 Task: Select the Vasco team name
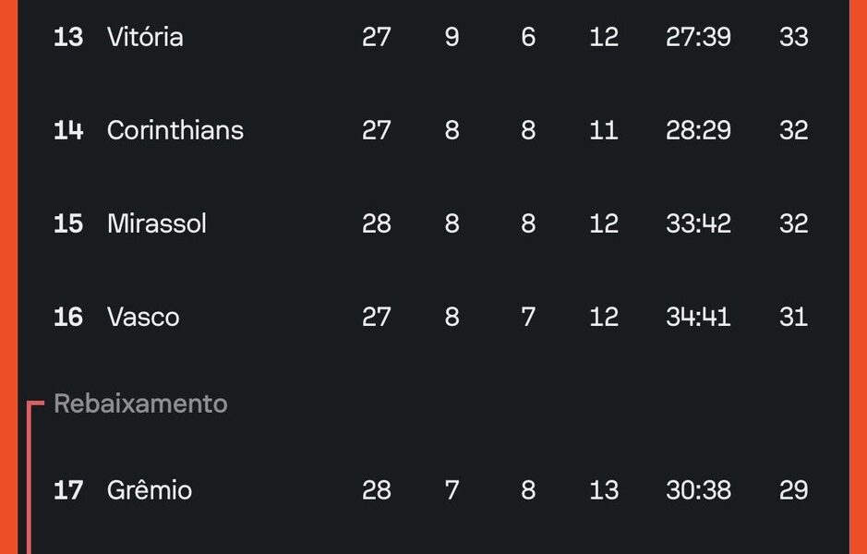143,318
